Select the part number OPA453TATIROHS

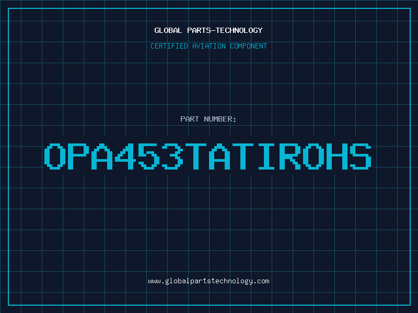coord(208,156)
